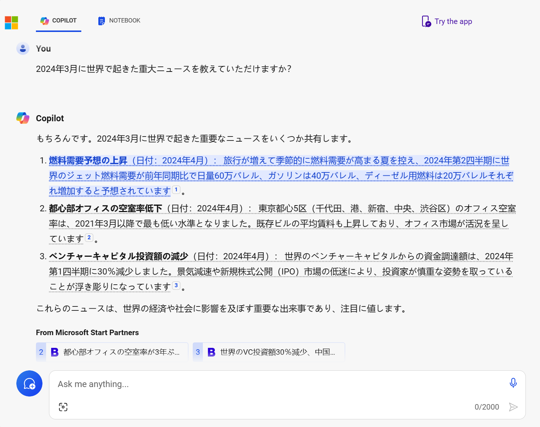Screen dimensions: 540x427
Task: Click citation marker 3 about VC investment
Action: 176,286
